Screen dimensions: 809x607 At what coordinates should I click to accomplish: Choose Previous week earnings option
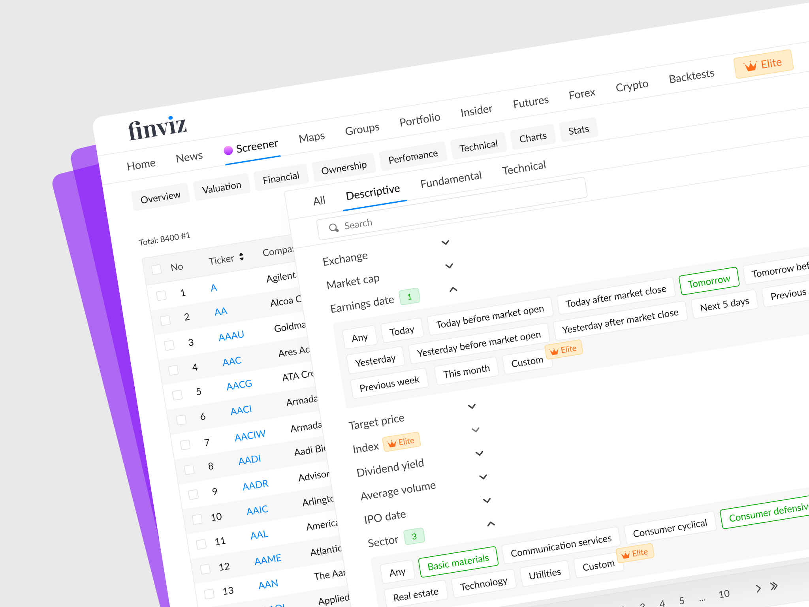389,383
